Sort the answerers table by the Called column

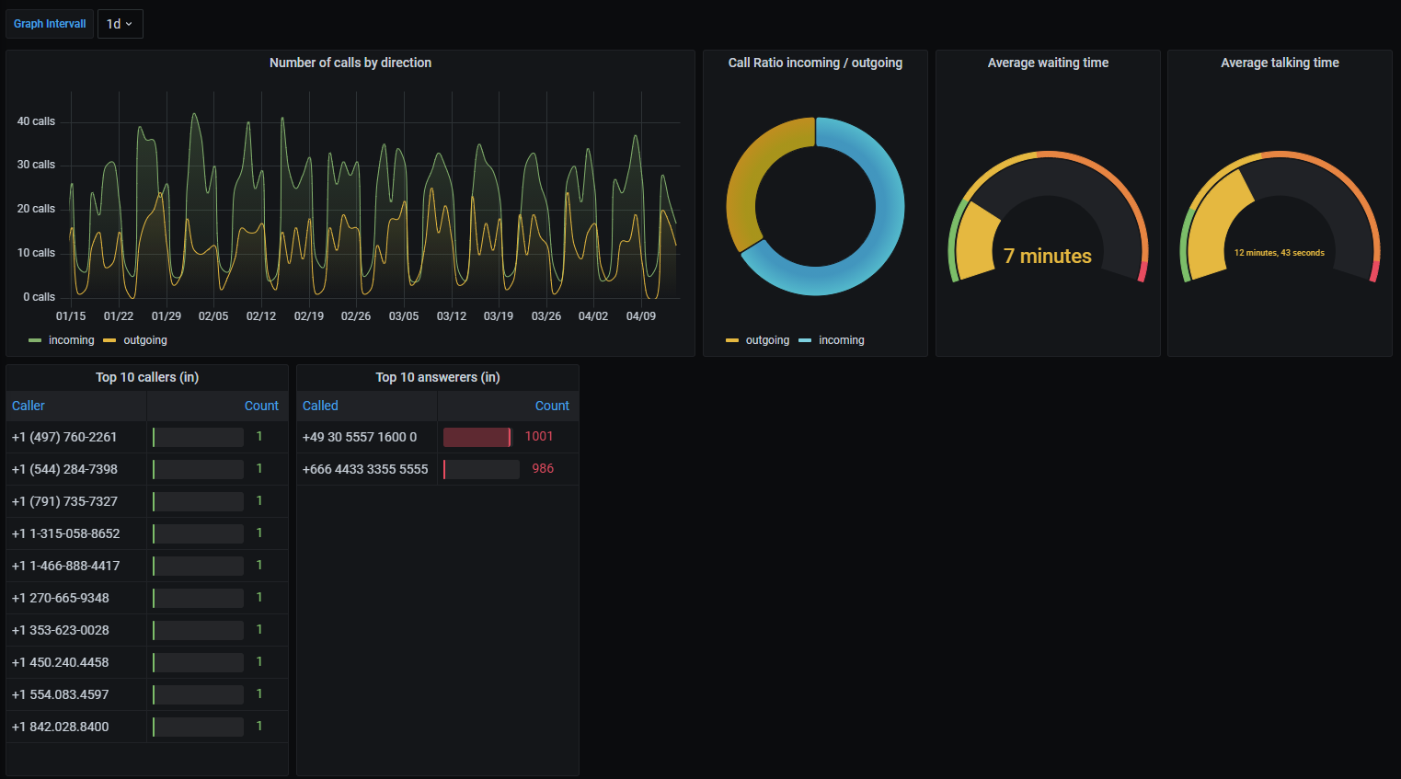point(320,406)
